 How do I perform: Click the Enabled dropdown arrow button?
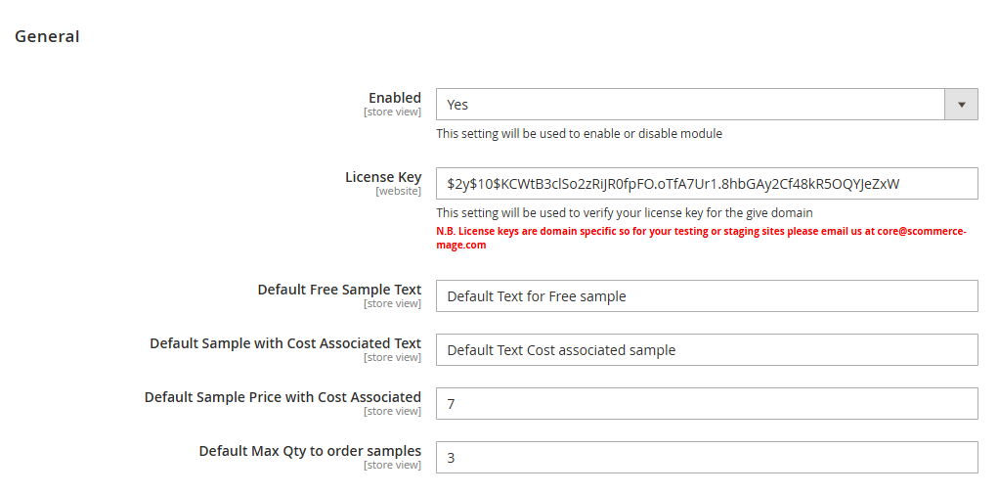(961, 105)
